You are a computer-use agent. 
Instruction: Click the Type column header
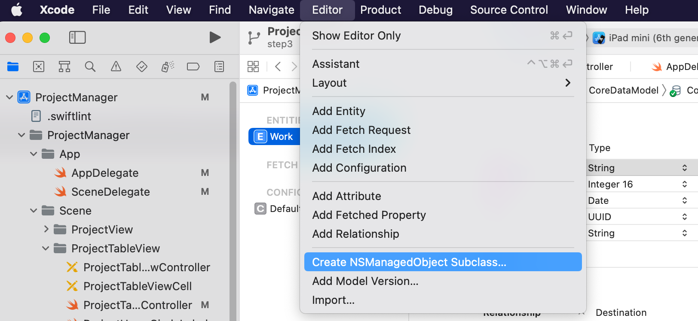(600, 148)
